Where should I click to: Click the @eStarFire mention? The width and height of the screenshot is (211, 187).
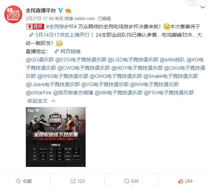click(38, 93)
